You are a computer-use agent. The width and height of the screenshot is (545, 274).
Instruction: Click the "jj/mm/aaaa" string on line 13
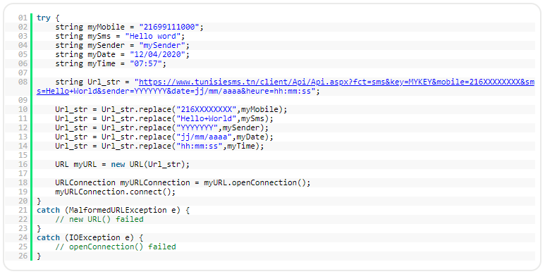click(x=204, y=137)
